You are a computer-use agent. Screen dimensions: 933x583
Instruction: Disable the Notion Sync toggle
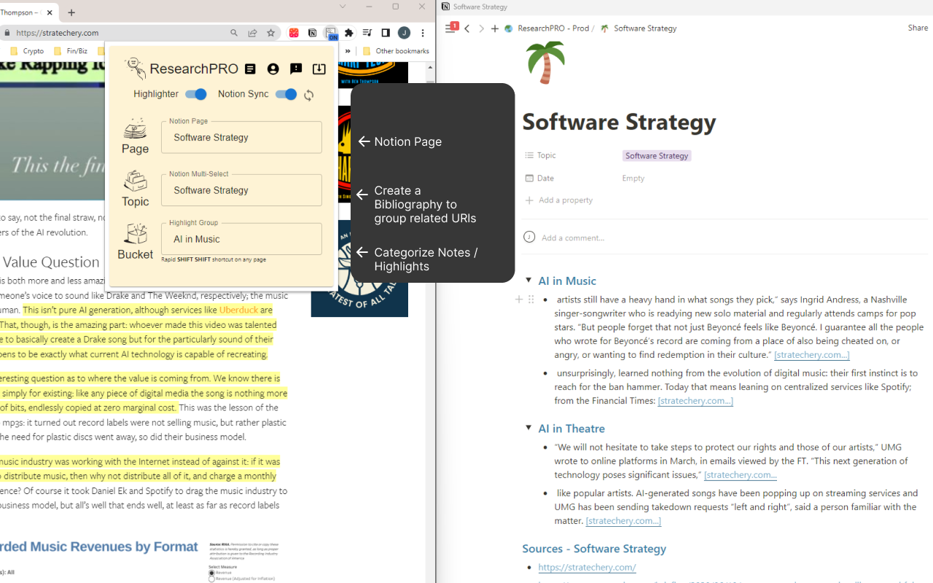click(x=286, y=94)
